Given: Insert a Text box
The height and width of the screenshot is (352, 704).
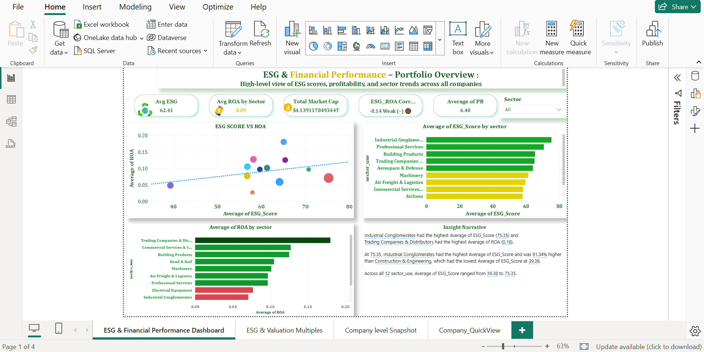Looking at the screenshot, I should 458,38.
